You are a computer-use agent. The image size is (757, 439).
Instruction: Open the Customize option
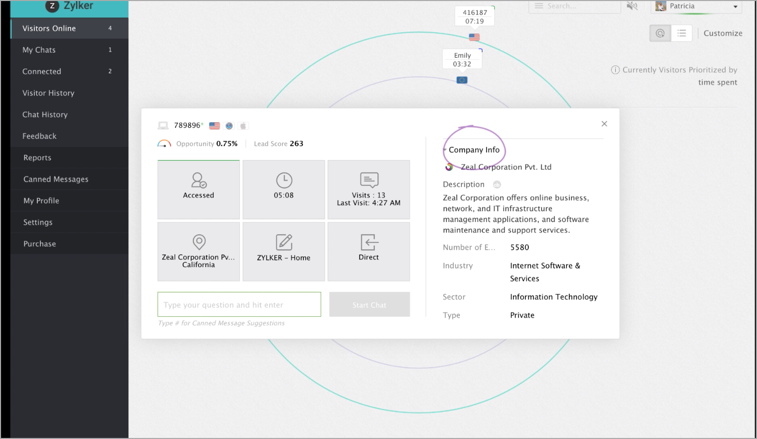[723, 33]
